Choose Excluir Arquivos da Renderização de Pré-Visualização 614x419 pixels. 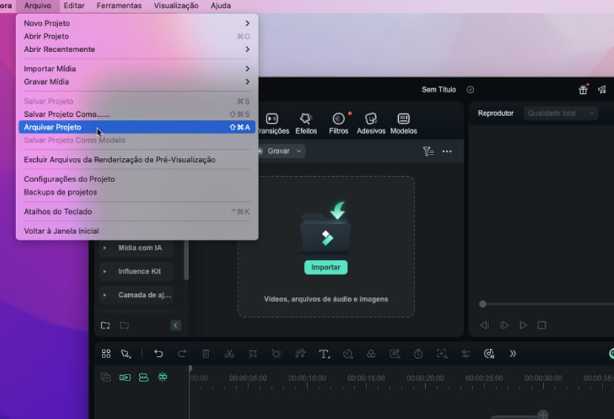[x=137, y=159]
